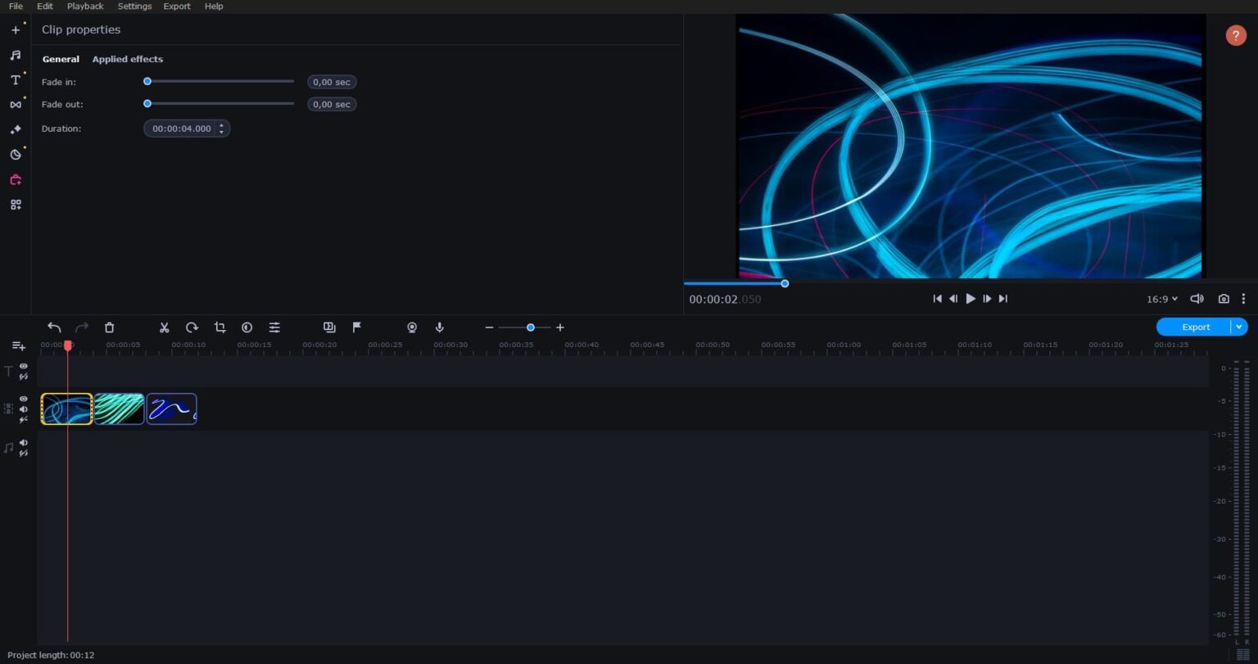Open the Playback menu
This screenshot has width=1258, height=664.
point(84,6)
